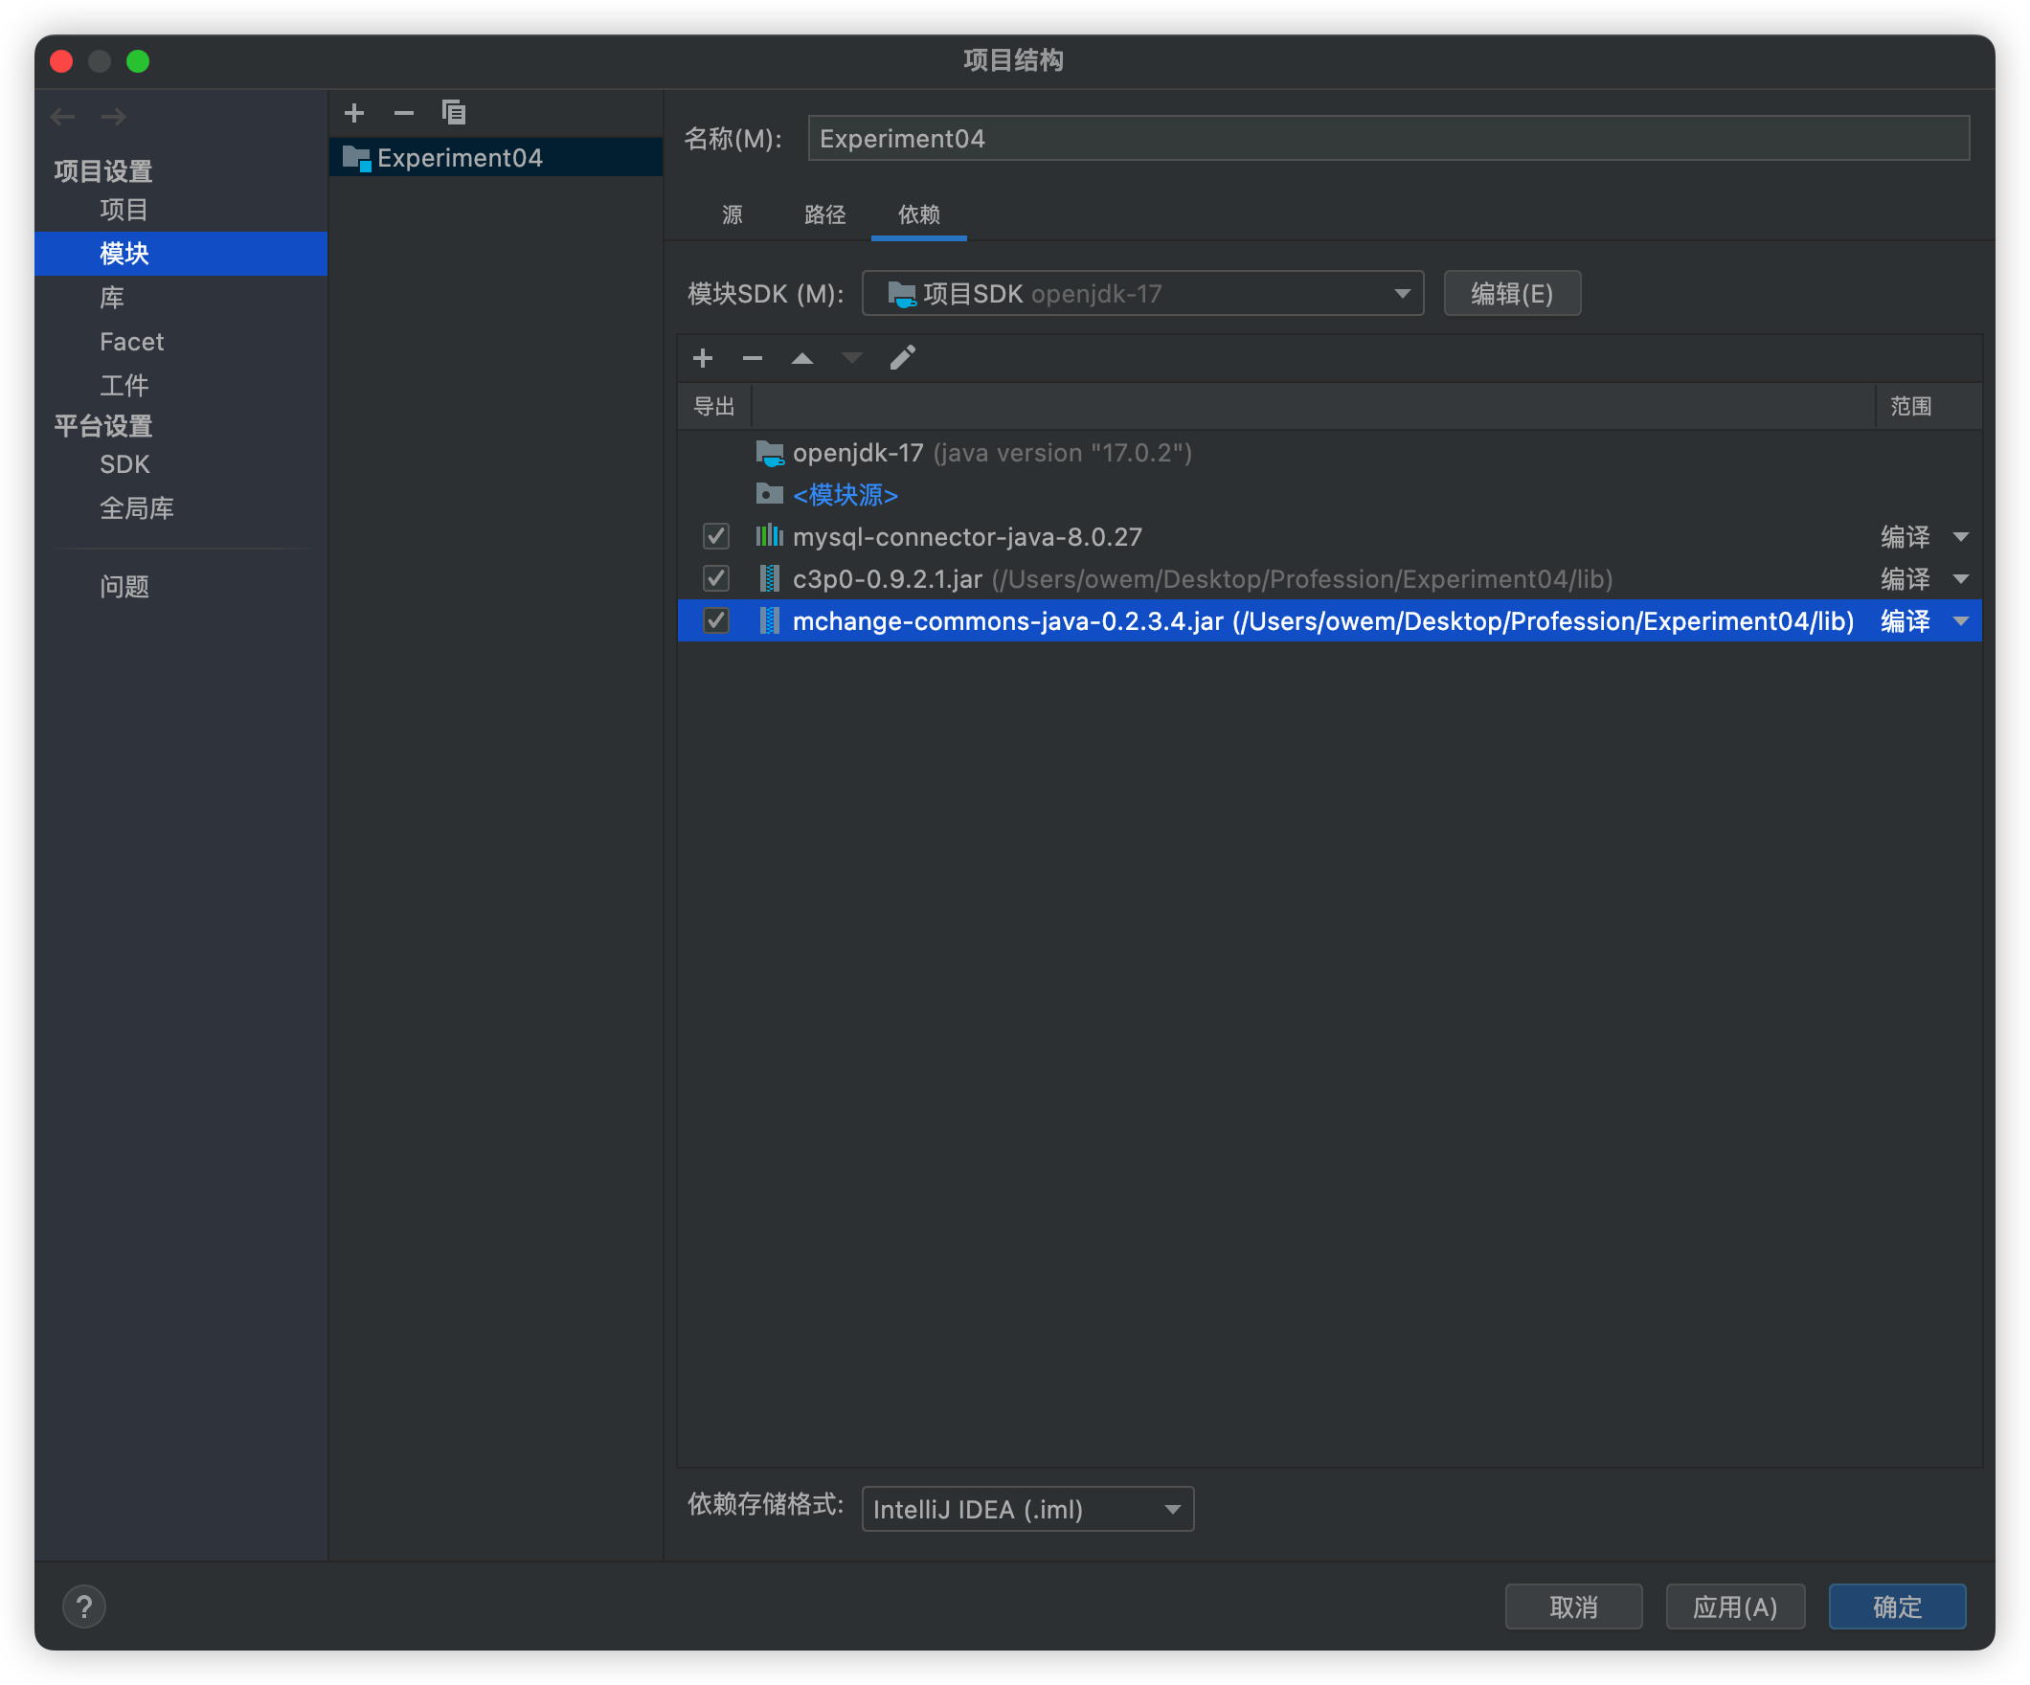Click the Experiment04 module folder icon

click(357, 159)
